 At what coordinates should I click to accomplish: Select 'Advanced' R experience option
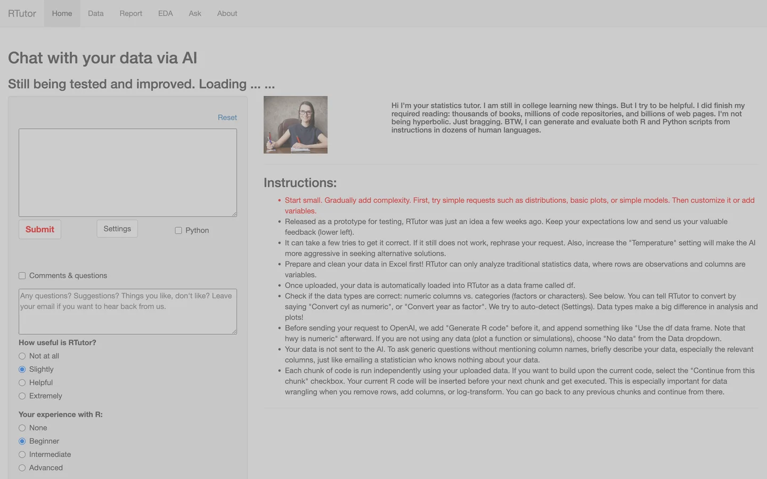coord(22,468)
